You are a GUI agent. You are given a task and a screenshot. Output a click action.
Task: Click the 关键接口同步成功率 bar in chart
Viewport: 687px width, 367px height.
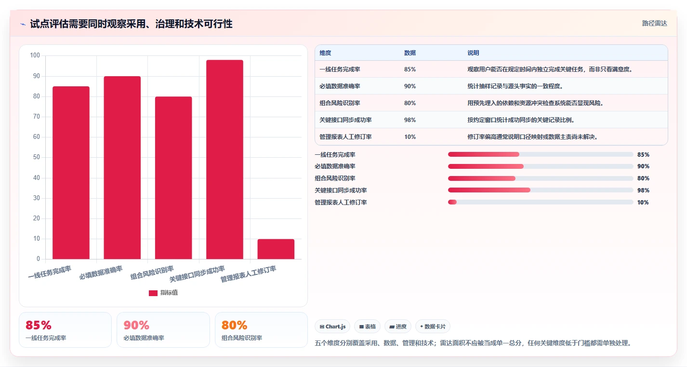click(x=225, y=160)
